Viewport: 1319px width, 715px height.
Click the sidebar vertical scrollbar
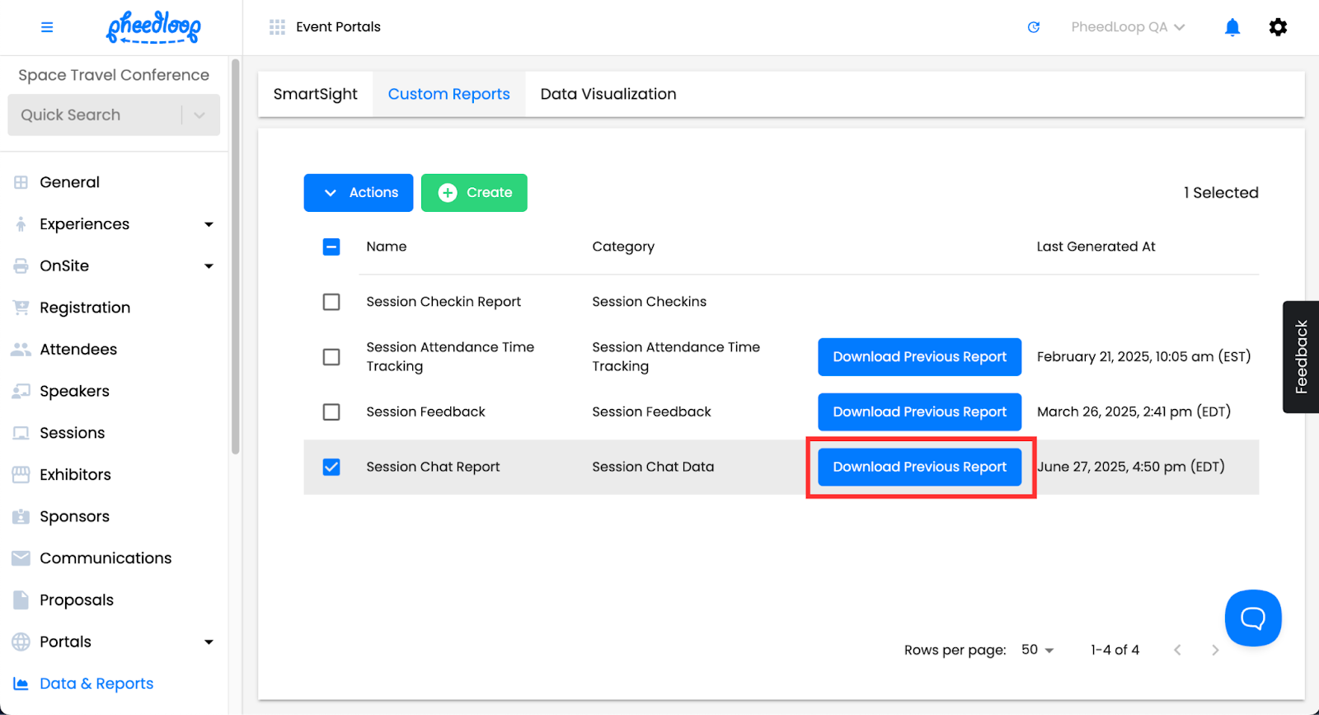[236, 256]
